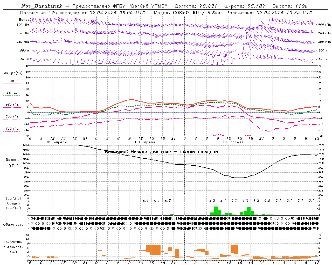Click the 04 апреля date label
The height and width of the screenshot is (265, 332).
point(233,142)
